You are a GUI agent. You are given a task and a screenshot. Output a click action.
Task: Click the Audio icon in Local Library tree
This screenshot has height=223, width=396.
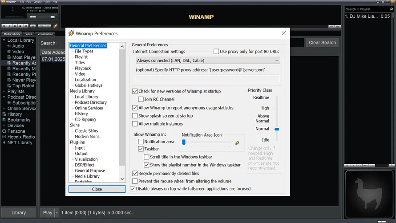pos(9,46)
